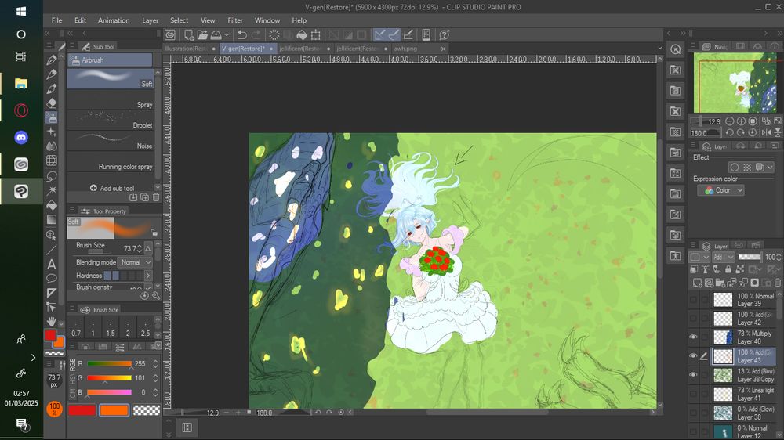Expand the Hardness options arrow
The width and height of the screenshot is (784, 440).
pyautogui.click(x=147, y=276)
